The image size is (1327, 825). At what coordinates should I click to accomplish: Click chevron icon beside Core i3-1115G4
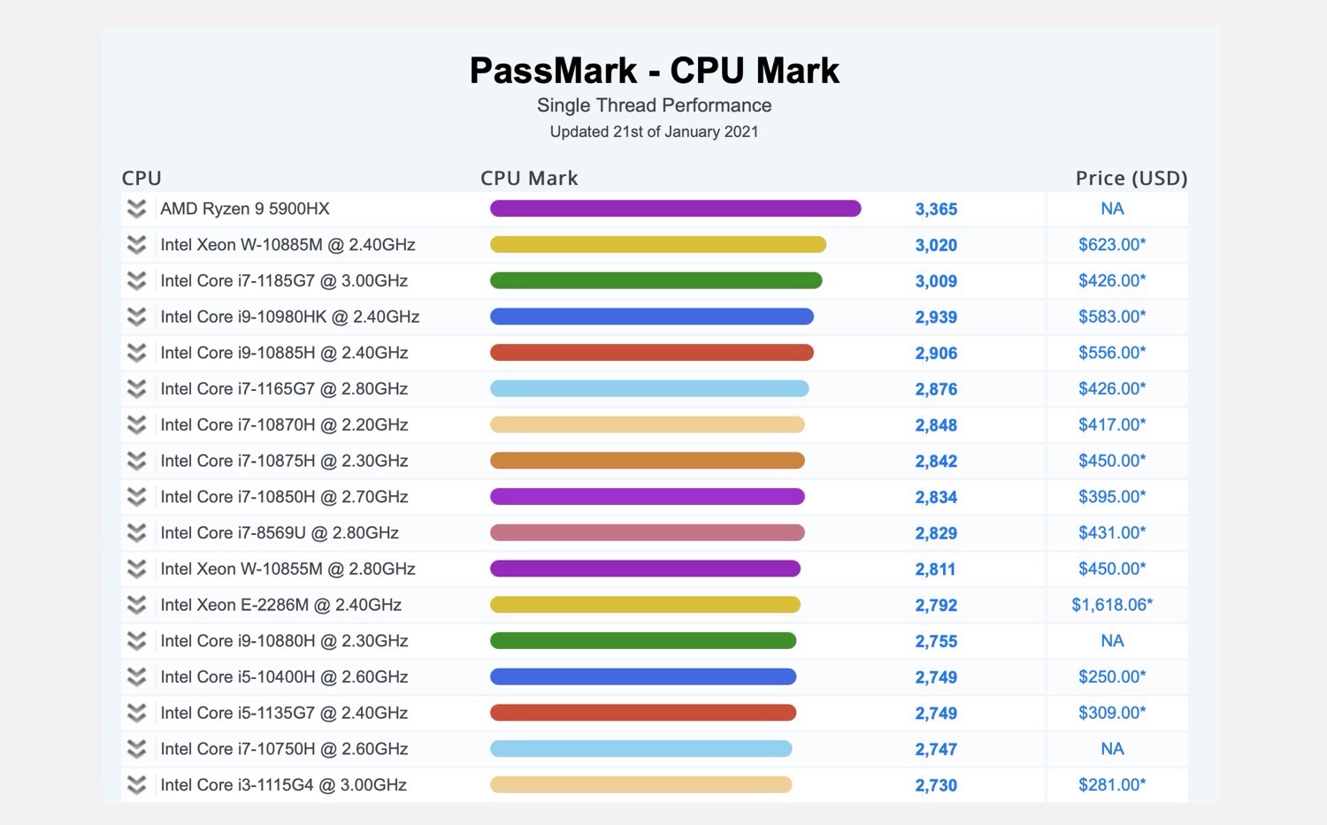(136, 785)
